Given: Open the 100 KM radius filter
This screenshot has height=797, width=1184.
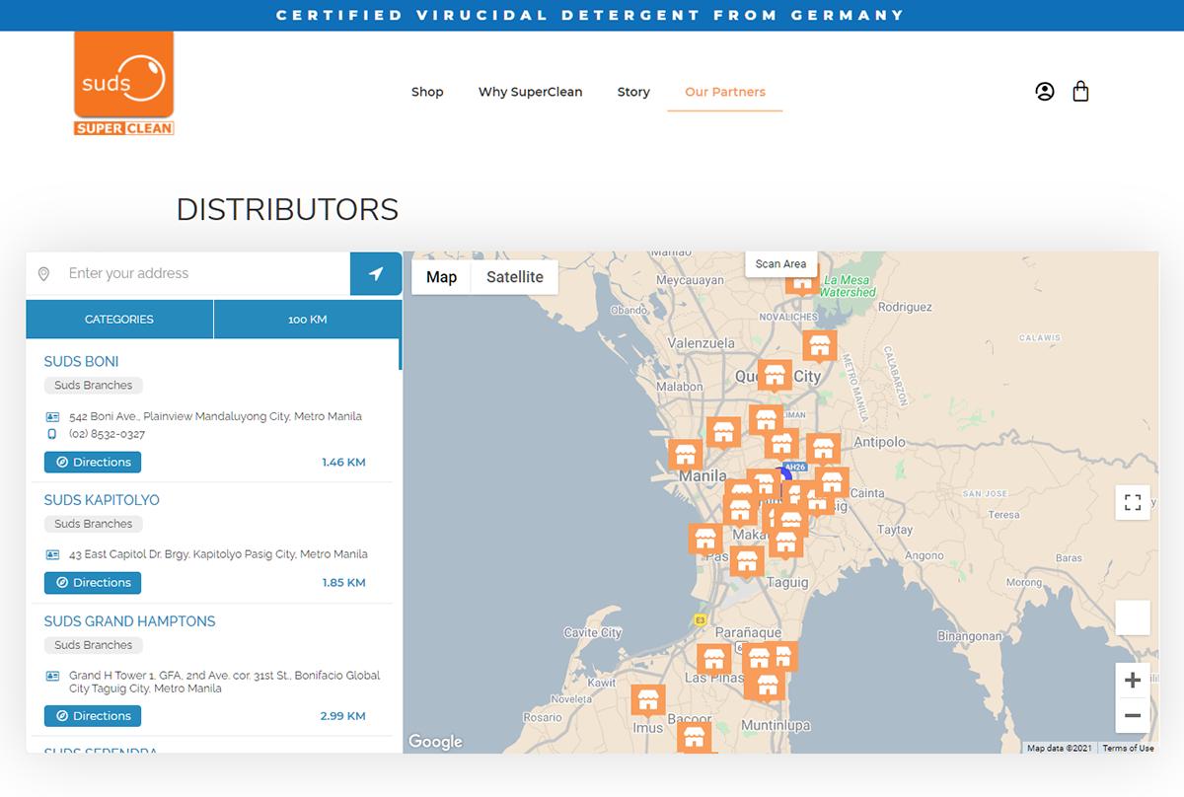Looking at the screenshot, I should pyautogui.click(x=308, y=320).
